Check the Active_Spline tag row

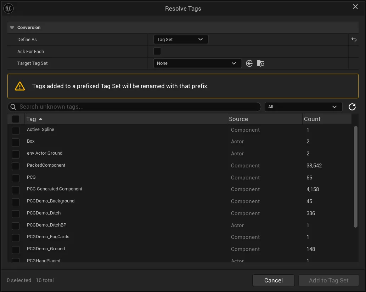[16, 130]
